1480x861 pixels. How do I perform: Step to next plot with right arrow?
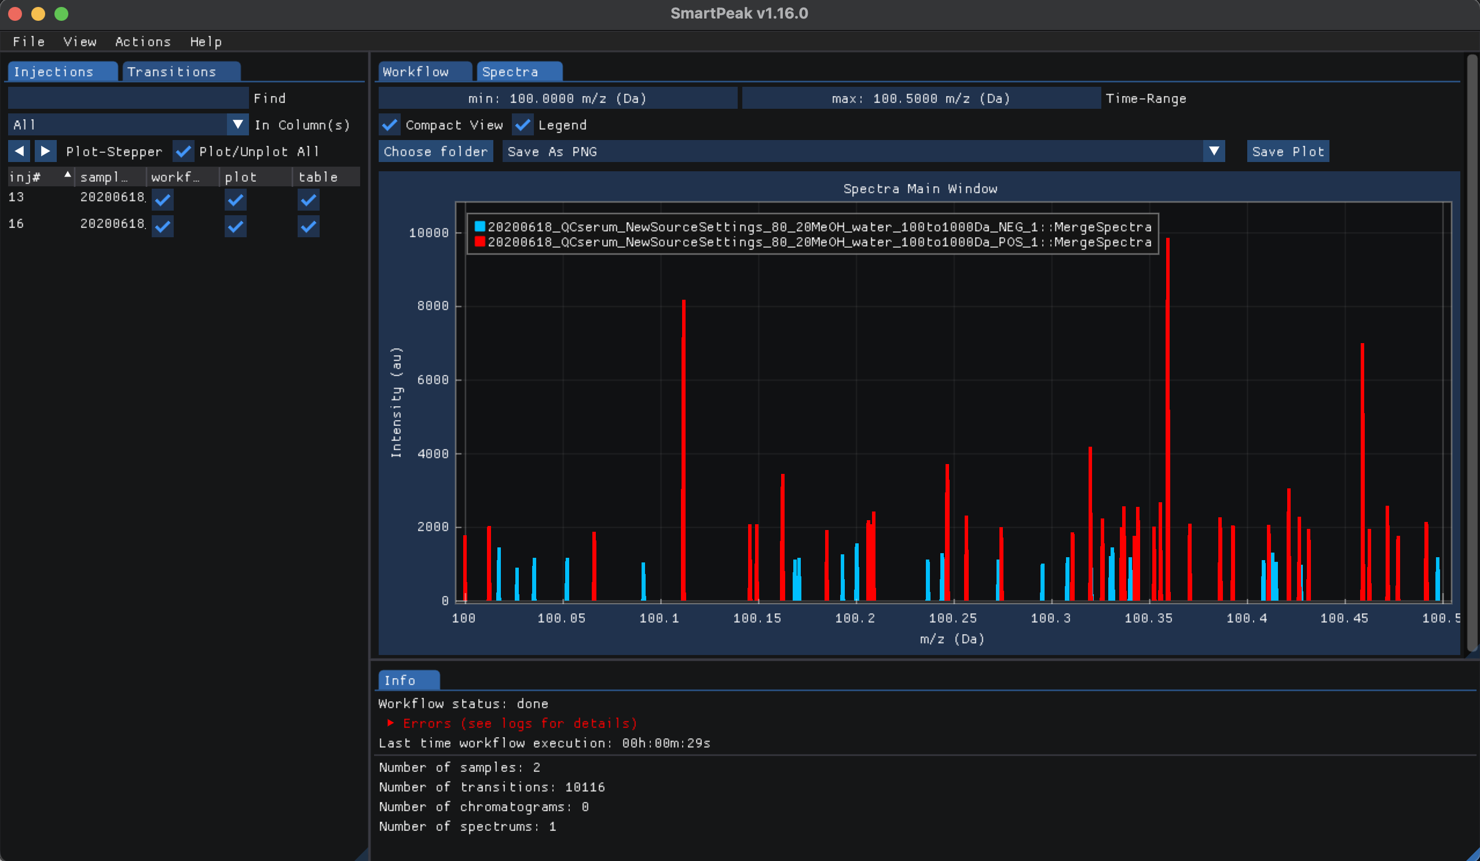(45, 152)
